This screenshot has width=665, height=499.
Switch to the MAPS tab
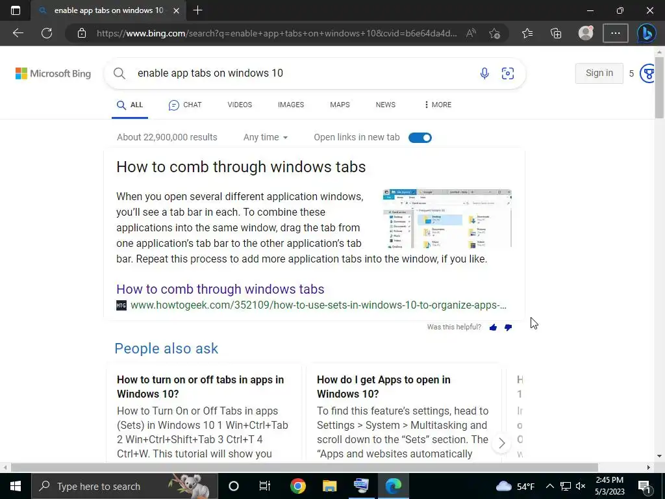pos(340,105)
